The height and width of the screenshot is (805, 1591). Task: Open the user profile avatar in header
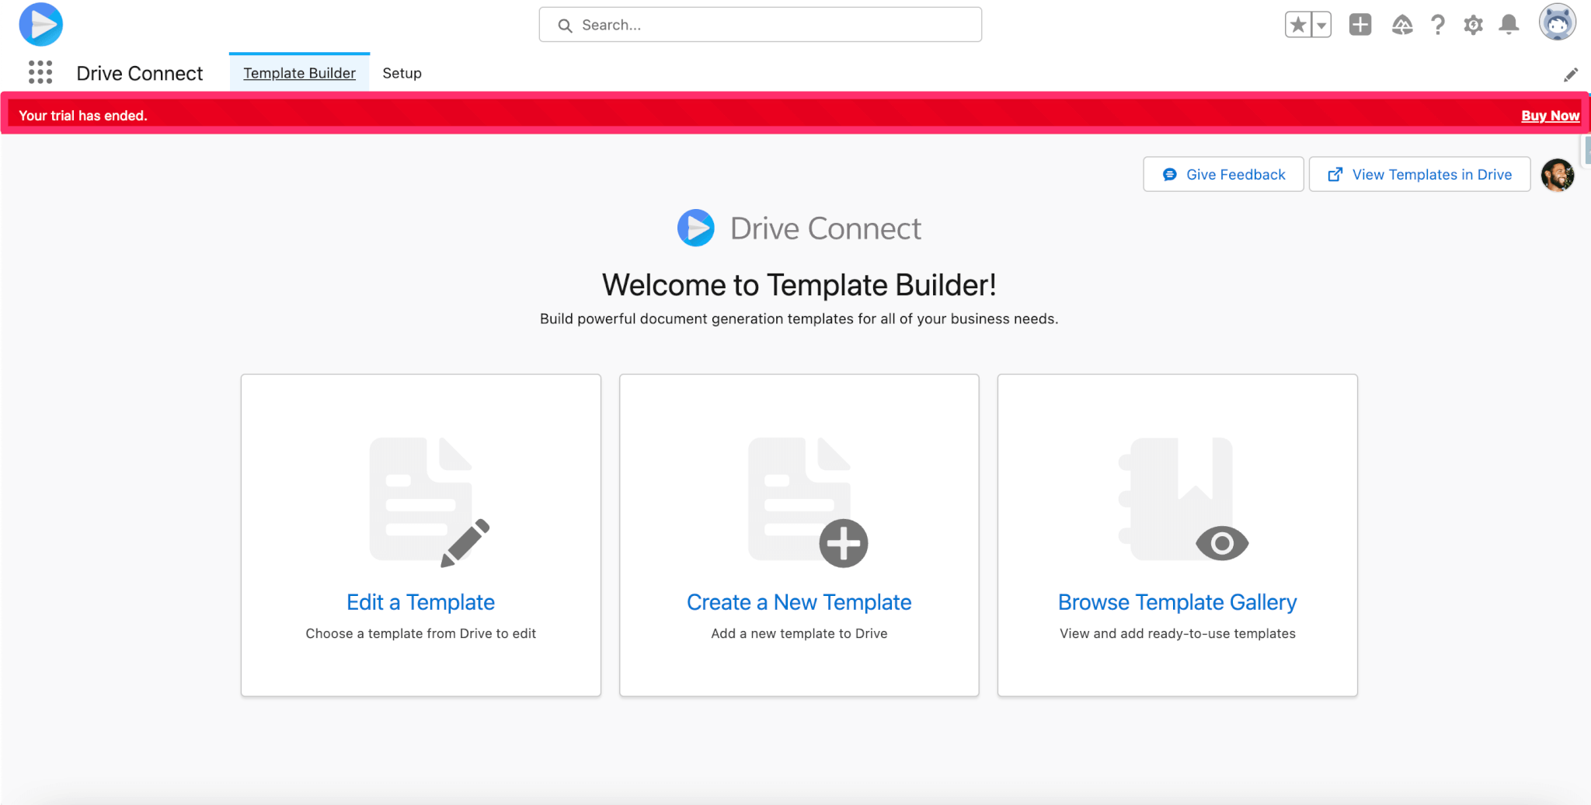click(x=1558, y=23)
